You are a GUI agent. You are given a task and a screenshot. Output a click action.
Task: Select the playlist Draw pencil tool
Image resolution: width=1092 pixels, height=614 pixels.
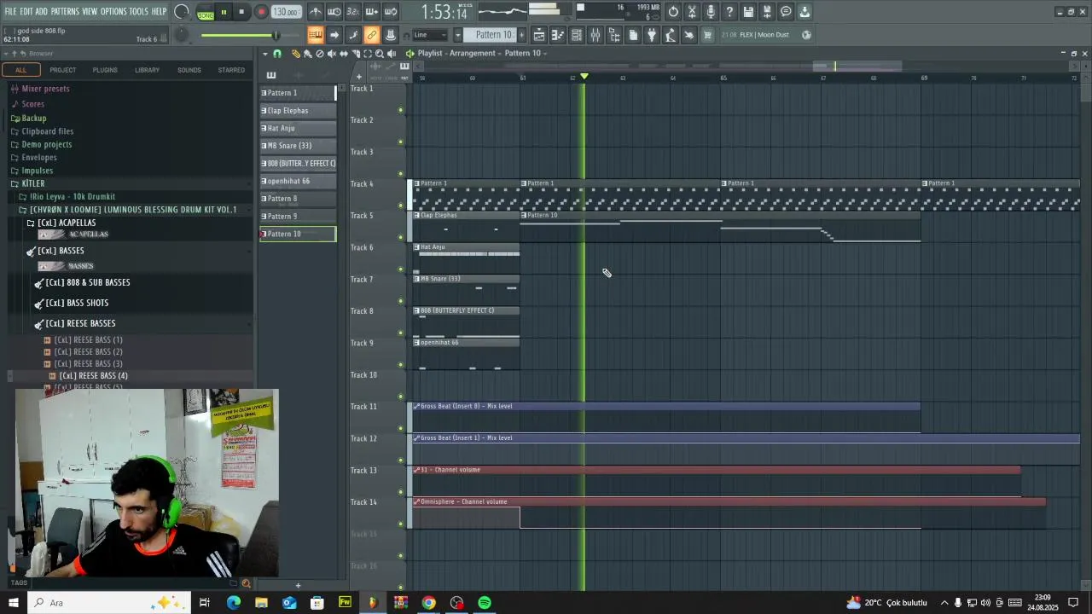point(296,54)
